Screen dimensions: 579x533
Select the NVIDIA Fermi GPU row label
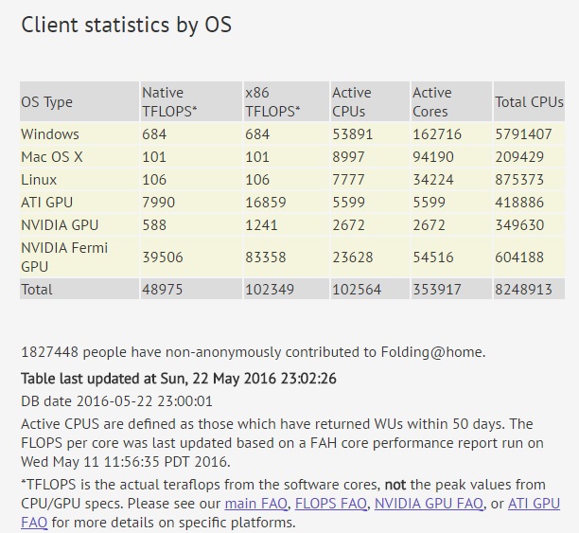(x=64, y=258)
